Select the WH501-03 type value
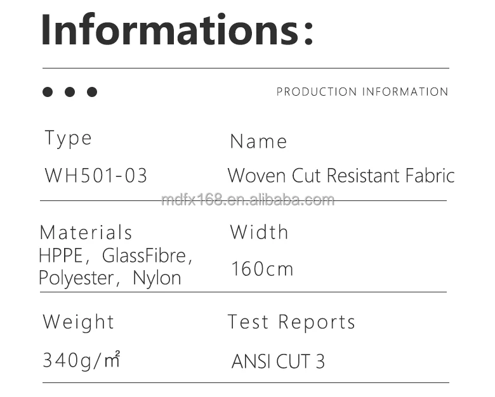 [96, 176]
